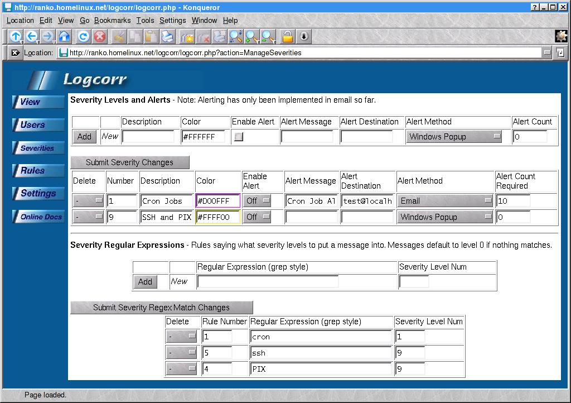This screenshot has width=571, height=403.
Task: Toggle the Enable Alert Off selector for Cron Jobs
Action: [257, 201]
